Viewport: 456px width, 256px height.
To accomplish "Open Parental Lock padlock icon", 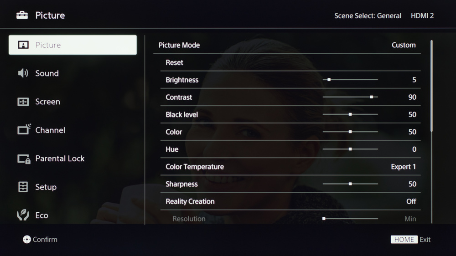I will [24, 159].
